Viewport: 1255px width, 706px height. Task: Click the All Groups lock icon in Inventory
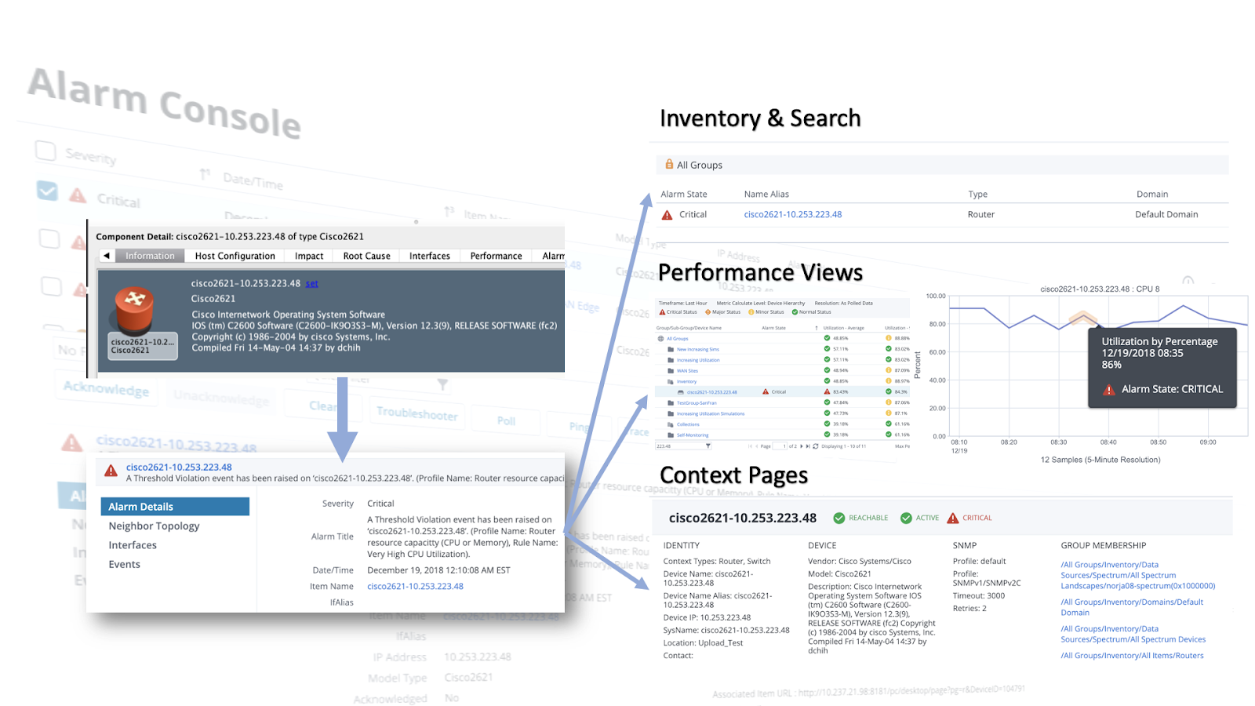(x=669, y=165)
